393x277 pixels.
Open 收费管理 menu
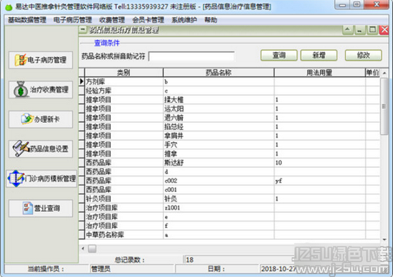112,20
